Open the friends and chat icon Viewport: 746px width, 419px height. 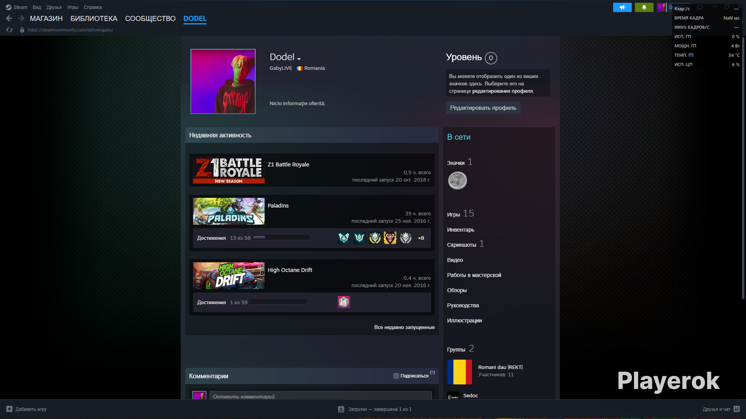pos(736,409)
